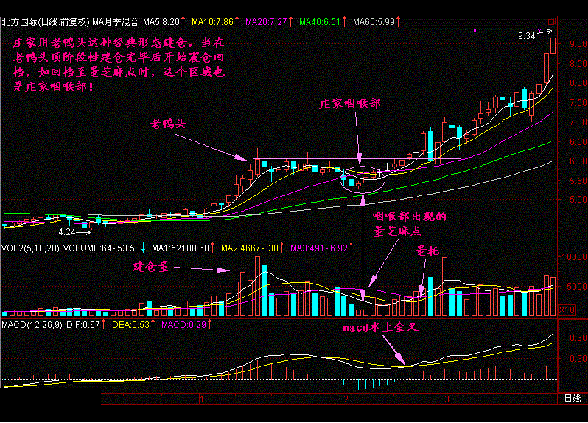Click the red up arrow after DIF:0.67
Screen dimensions: 588x423
click(102, 325)
